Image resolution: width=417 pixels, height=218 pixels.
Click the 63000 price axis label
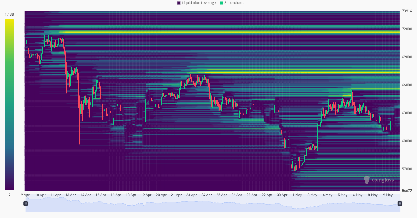[407, 113]
